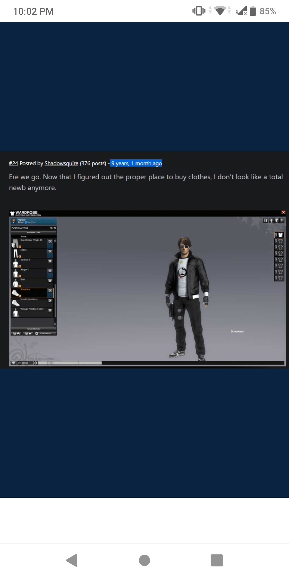Tap the post text "Ere we go. Now that I figured out"
The width and height of the screenshot is (289, 578).
pos(60,177)
